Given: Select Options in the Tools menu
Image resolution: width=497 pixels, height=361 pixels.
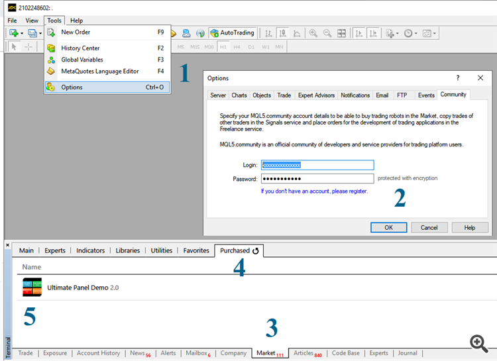Looking at the screenshot, I should (107, 87).
